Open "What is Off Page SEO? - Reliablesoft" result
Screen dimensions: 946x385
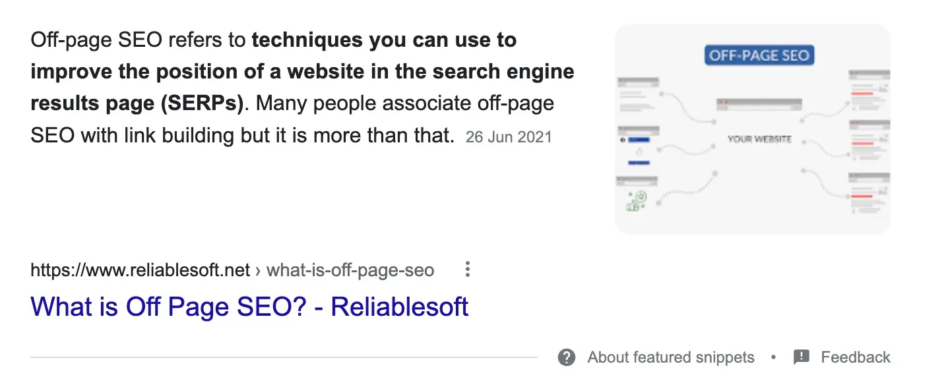[249, 307]
